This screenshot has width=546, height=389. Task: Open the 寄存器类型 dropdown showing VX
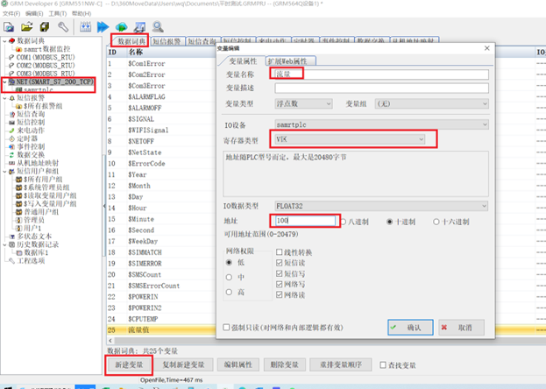point(350,139)
